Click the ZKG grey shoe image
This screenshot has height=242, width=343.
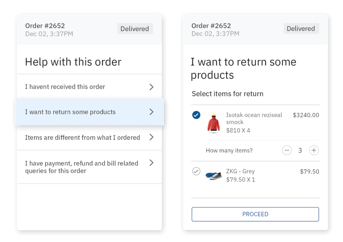click(x=213, y=175)
